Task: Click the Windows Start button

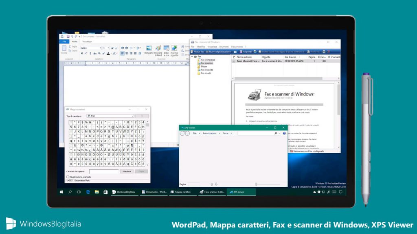Action: (x=61, y=192)
